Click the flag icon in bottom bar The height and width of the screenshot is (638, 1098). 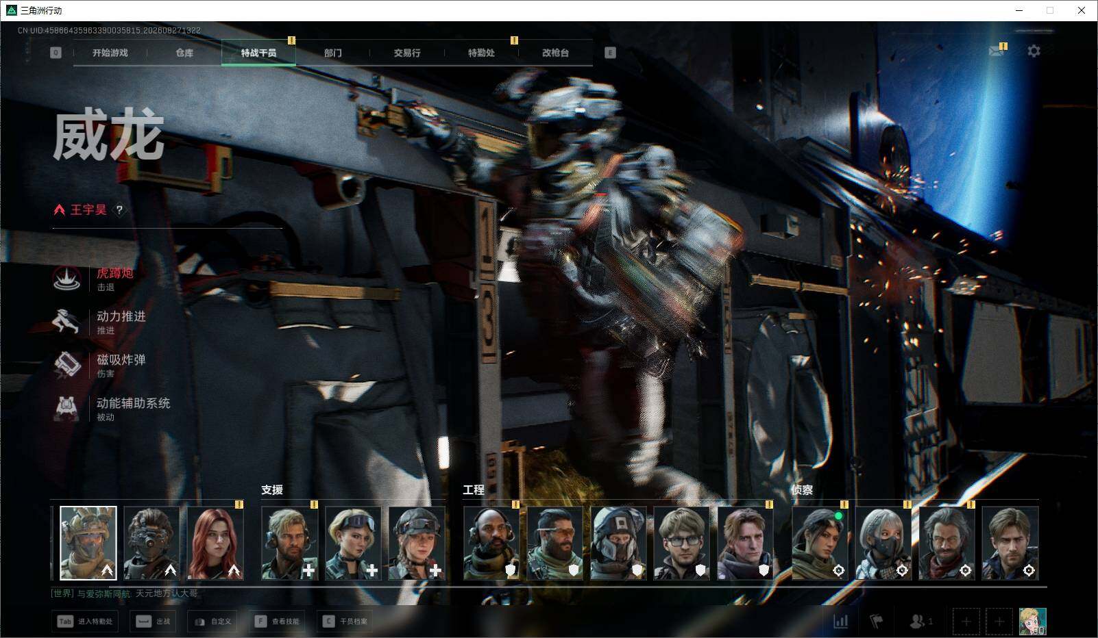[x=876, y=621]
